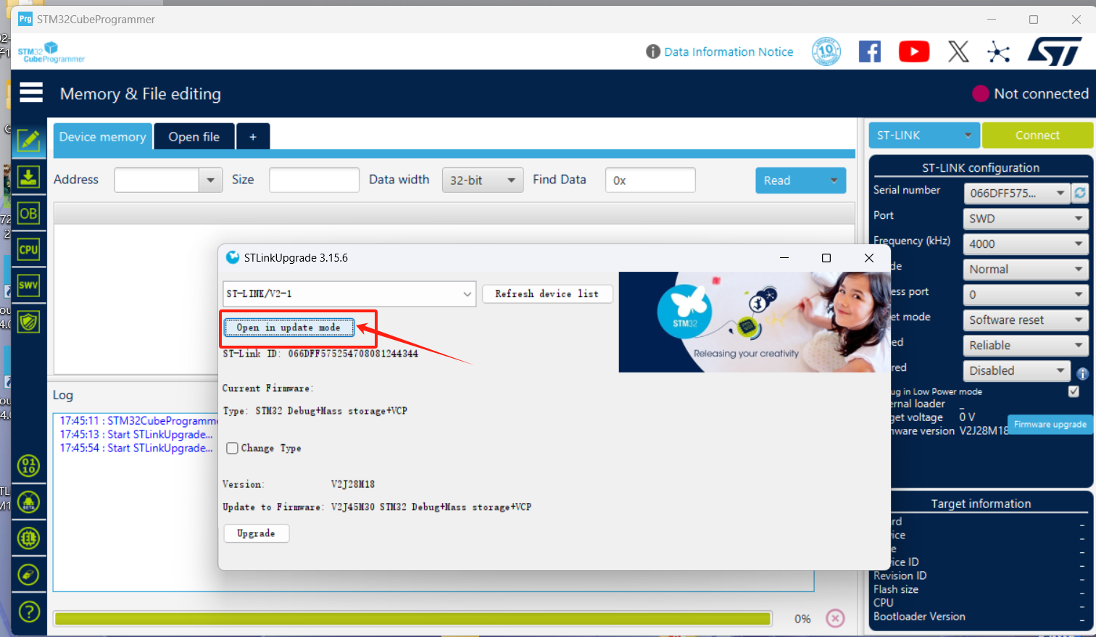Screen dimensions: 1096x637
Task: Expand the Read button dropdown arrow
Action: pos(834,180)
